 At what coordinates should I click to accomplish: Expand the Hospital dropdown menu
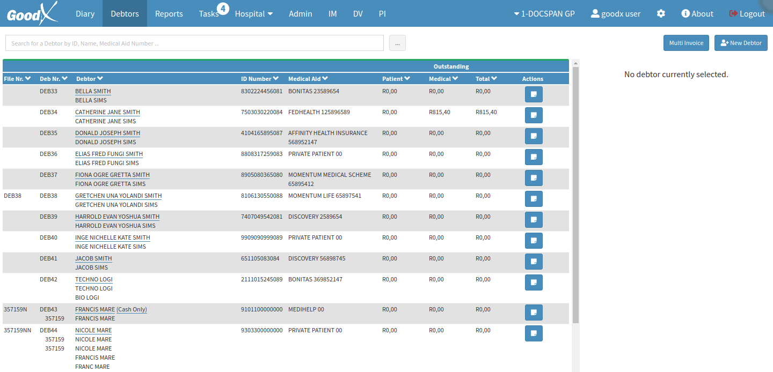point(254,13)
